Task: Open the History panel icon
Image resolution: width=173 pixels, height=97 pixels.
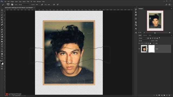Action: click(136, 10)
